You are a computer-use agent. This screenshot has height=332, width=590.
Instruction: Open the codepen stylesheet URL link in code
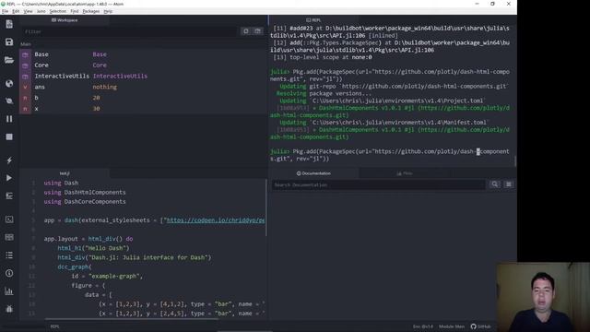click(215, 220)
